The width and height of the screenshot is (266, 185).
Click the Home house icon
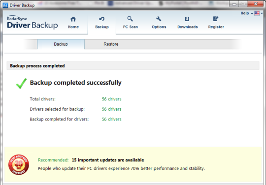tap(73, 19)
